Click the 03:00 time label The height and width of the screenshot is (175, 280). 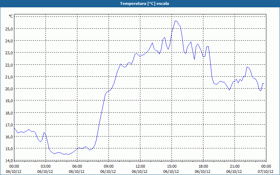point(46,166)
